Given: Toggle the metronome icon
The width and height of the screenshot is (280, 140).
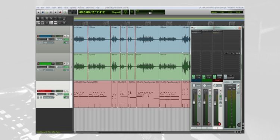Looking at the screenshot, I should pyautogui.click(x=64, y=18).
